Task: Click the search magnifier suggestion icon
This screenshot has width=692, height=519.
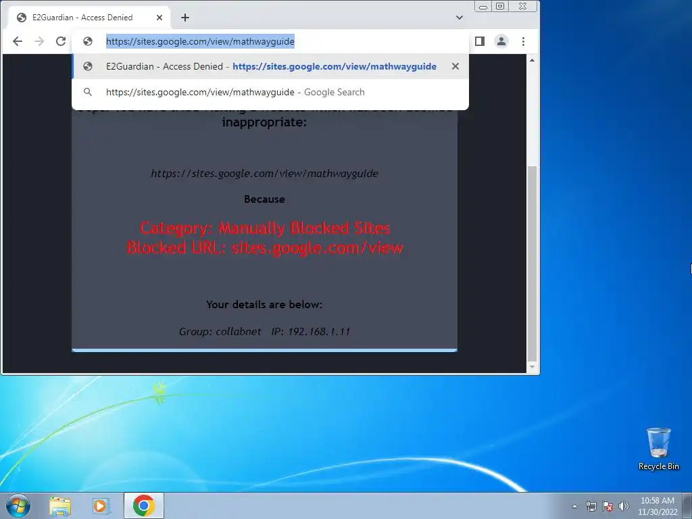Action: [x=88, y=92]
